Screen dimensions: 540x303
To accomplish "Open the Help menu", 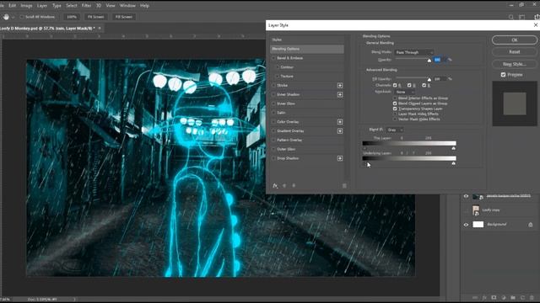I will (x=144, y=6).
